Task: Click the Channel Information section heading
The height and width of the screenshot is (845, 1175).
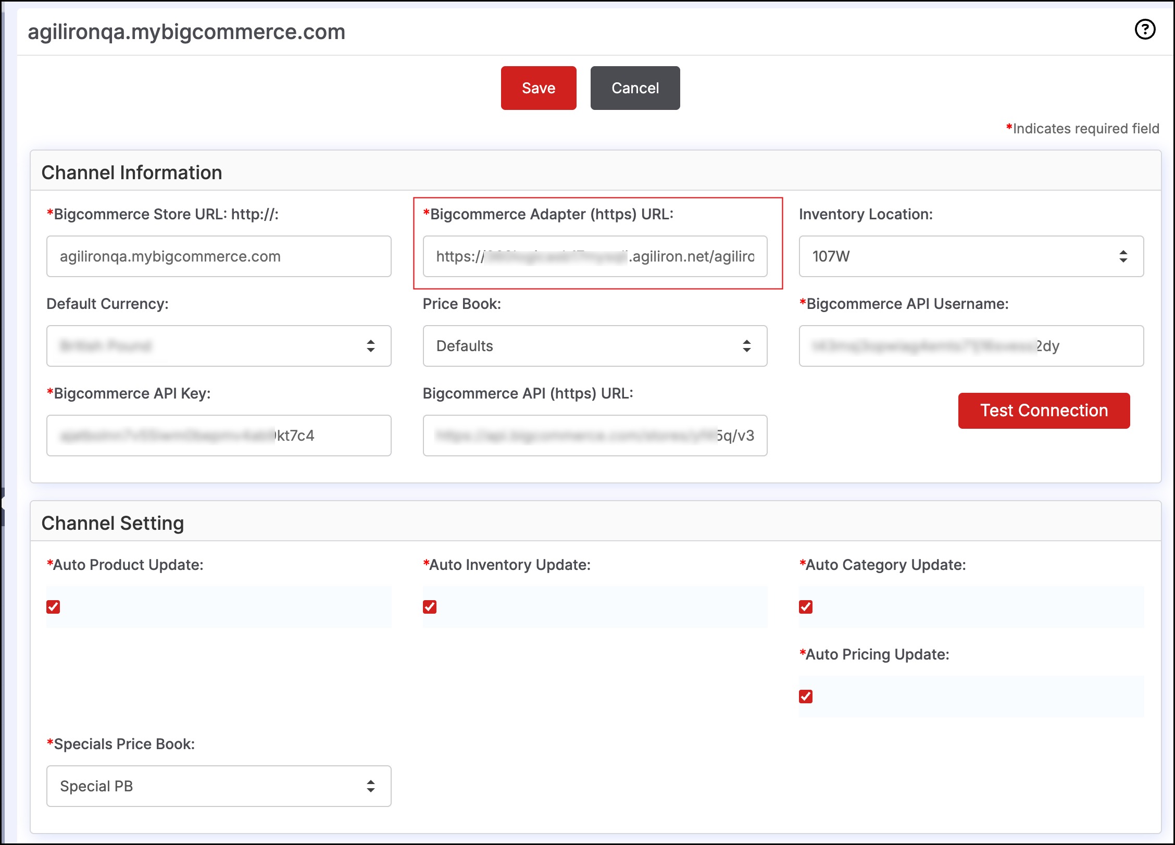Action: tap(132, 172)
